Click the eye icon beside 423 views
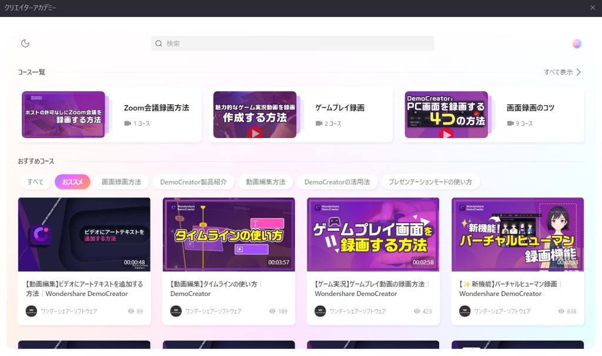The width and height of the screenshot is (602, 356). coord(417,311)
